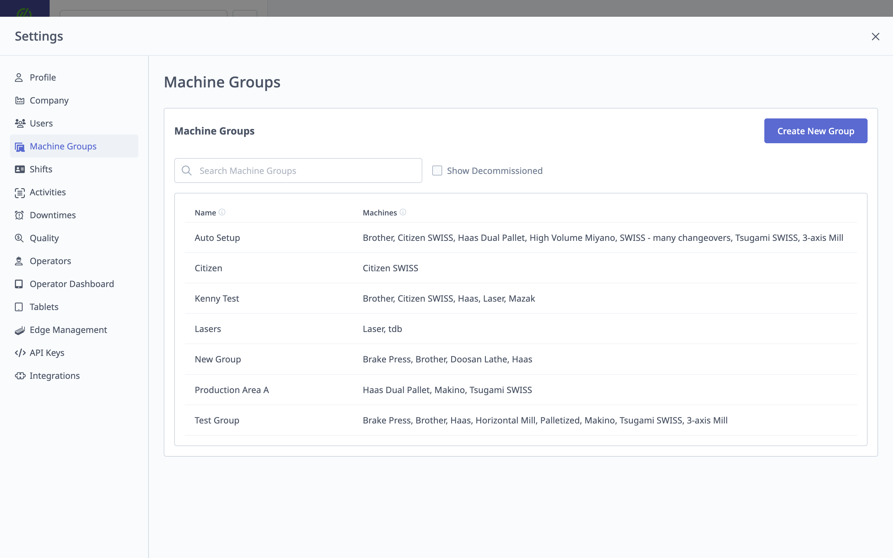Click the Activities list icon
893x558 pixels.
pyautogui.click(x=20, y=193)
